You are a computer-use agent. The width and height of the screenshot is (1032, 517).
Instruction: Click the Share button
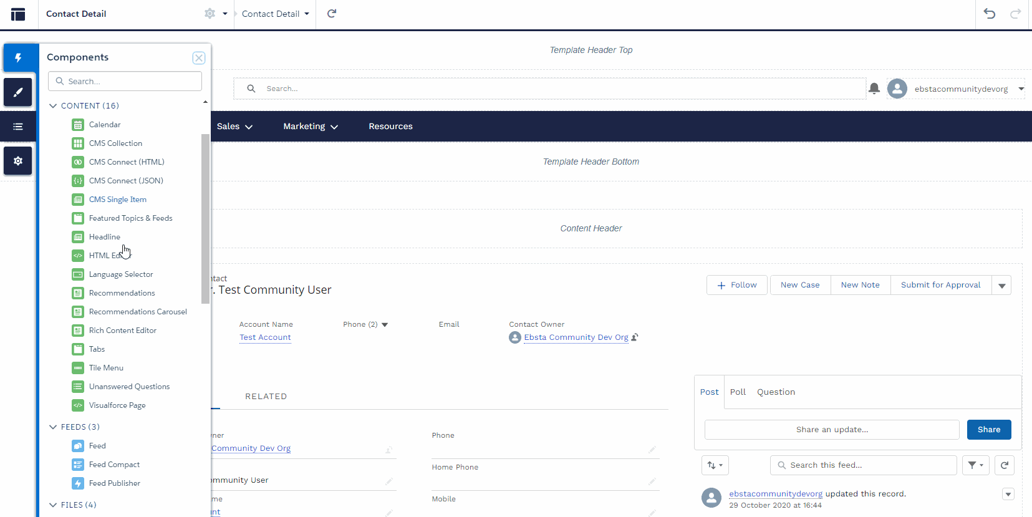click(988, 430)
